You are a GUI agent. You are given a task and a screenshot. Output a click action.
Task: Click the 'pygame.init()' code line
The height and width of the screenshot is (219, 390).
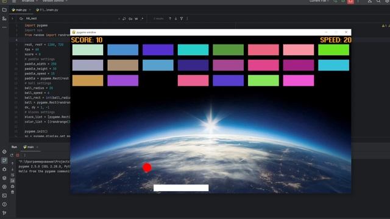pyautogui.click(x=36, y=131)
